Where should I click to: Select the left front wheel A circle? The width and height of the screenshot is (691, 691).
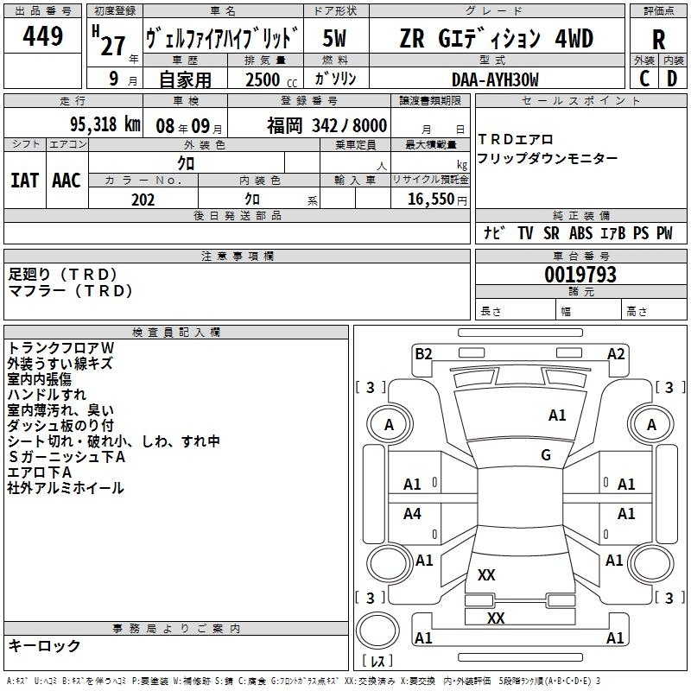(x=389, y=425)
